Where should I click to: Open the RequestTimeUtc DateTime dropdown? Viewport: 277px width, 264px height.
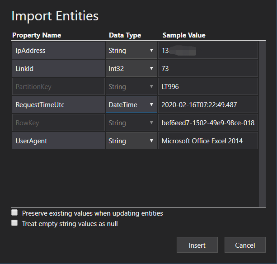click(x=131, y=105)
